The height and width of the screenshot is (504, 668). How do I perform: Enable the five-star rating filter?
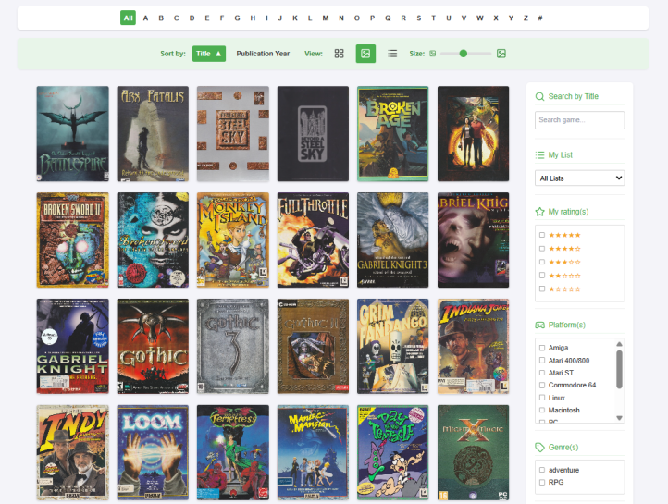click(x=541, y=235)
